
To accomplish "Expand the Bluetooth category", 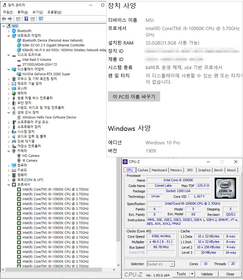I will point(9,31).
